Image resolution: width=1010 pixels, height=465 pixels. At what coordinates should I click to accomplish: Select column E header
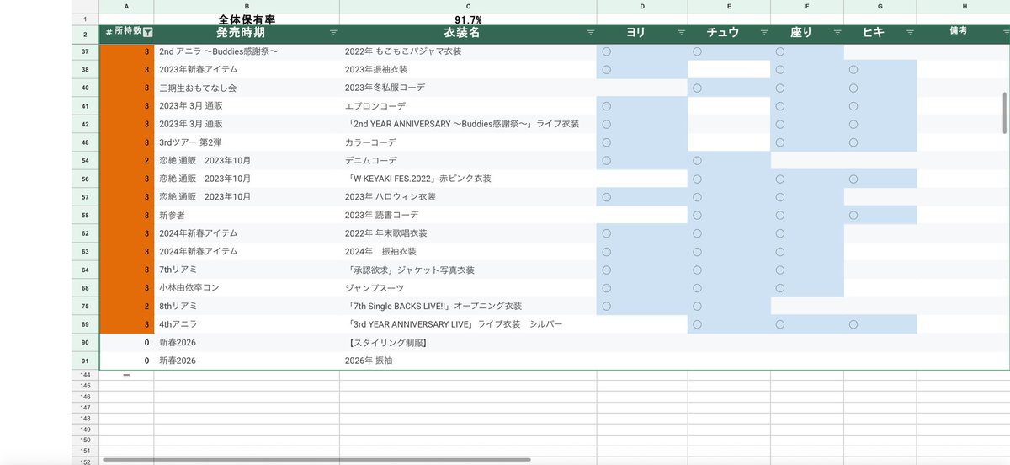click(x=730, y=6)
